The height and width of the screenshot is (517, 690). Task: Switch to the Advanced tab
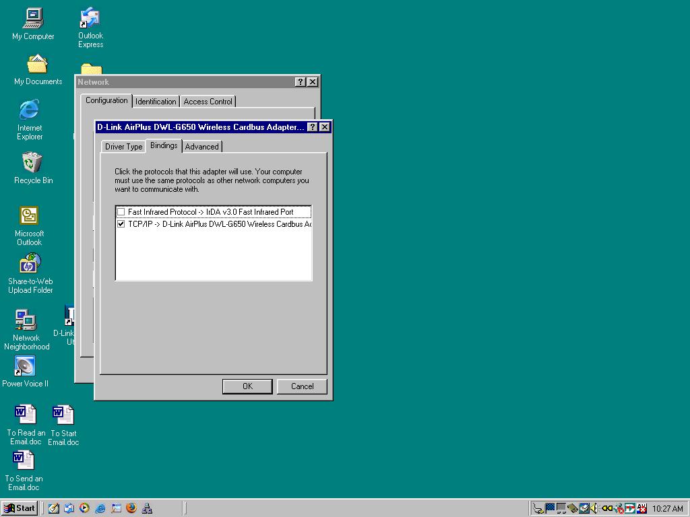(x=201, y=146)
